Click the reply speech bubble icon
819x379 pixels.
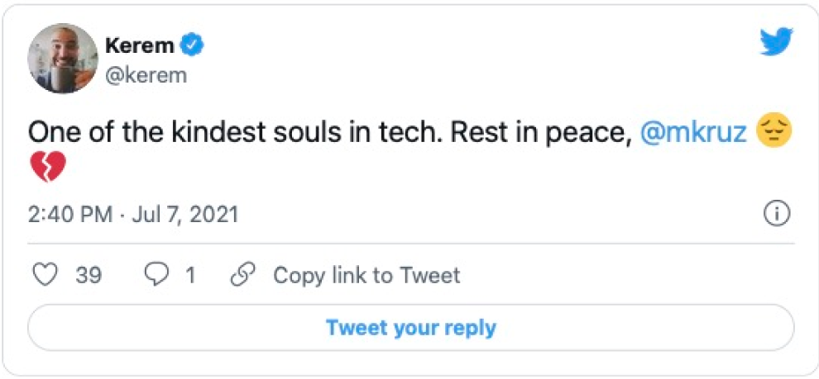(x=156, y=275)
